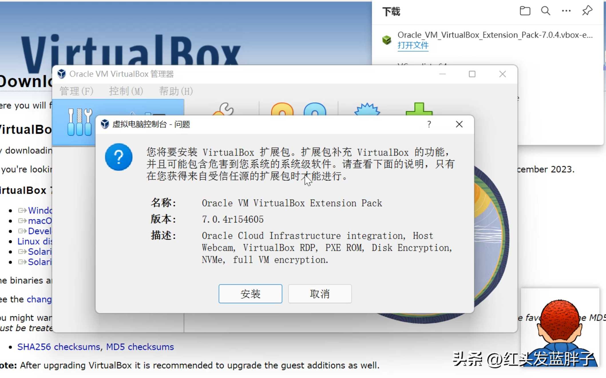This screenshot has width=606, height=378.
Task: Open the 管理(F) menu in VirtualBox Manager
Action: 76,91
